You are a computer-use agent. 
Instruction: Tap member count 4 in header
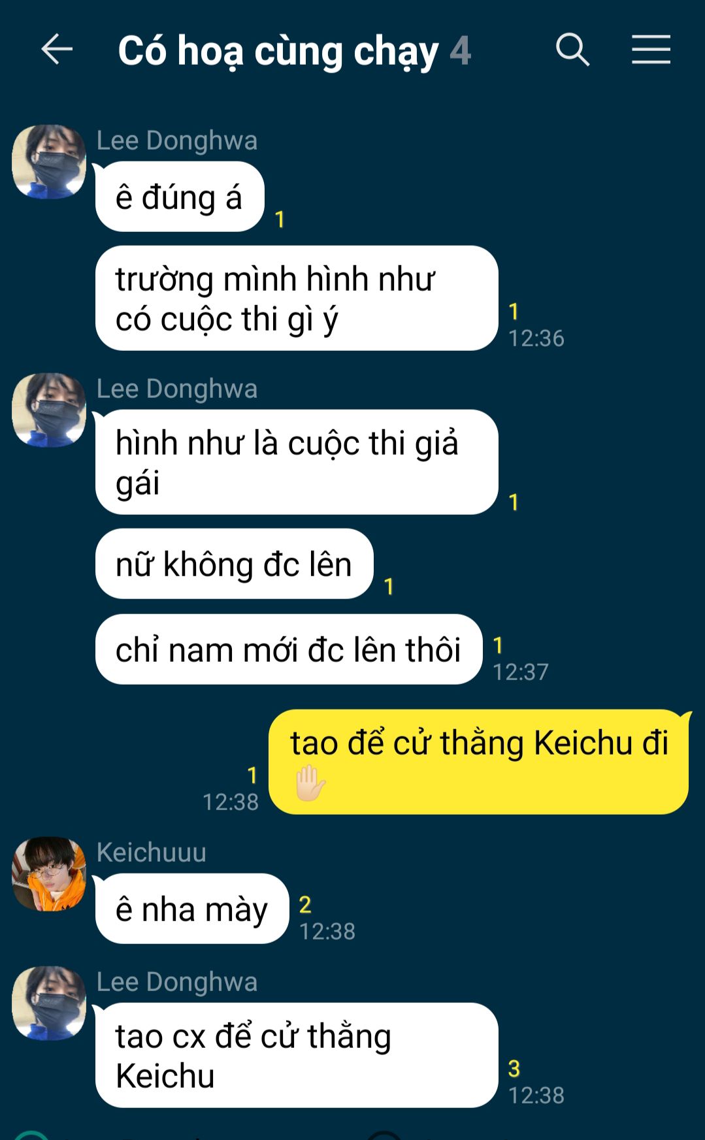click(460, 52)
